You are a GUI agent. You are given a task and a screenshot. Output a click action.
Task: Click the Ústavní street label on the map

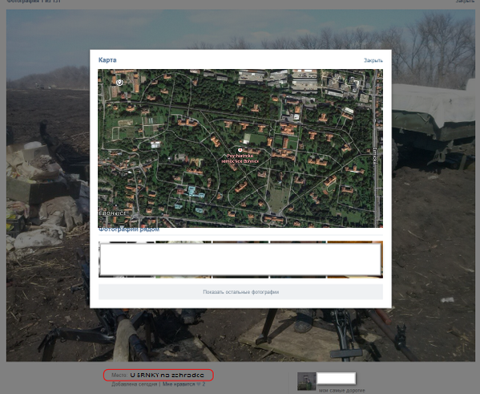pyautogui.click(x=375, y=156)
